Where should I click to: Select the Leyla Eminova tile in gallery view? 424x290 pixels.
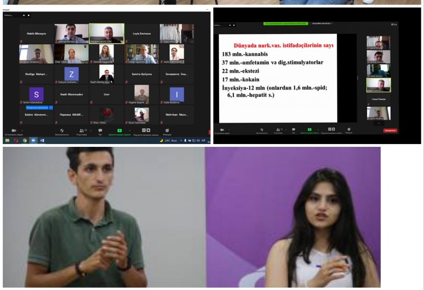click(x=141, y=34)
